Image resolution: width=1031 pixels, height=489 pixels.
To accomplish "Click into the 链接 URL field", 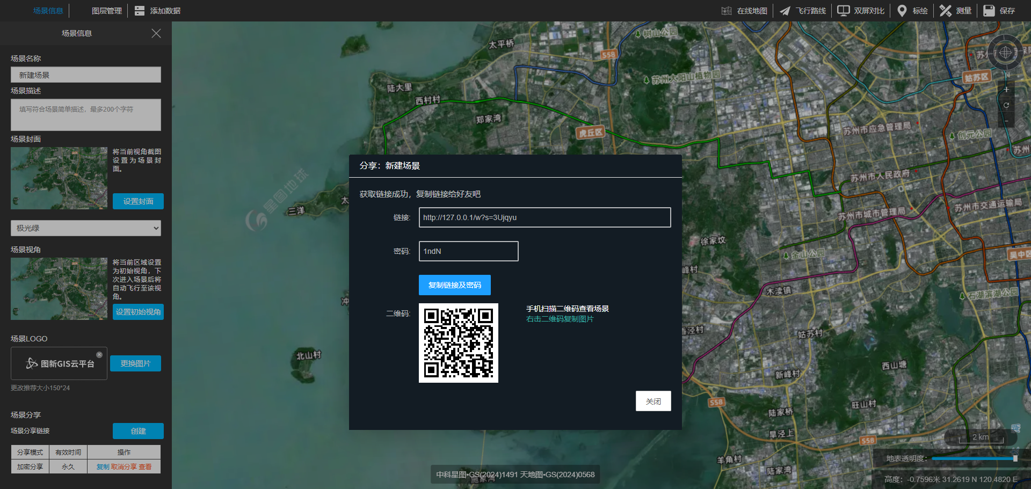I will point(544,217).
